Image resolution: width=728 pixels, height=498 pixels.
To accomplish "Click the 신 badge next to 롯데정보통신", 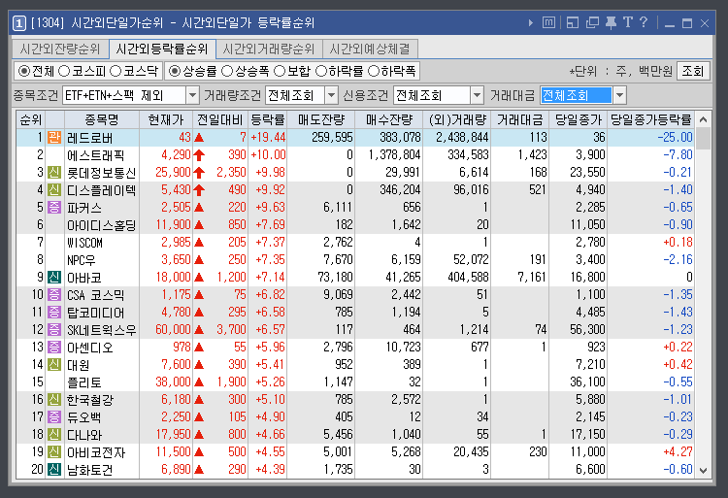I will (x=54, y=173).
